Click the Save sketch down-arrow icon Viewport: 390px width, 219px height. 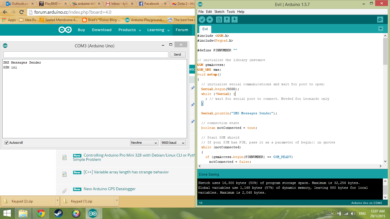pos(234,19)
